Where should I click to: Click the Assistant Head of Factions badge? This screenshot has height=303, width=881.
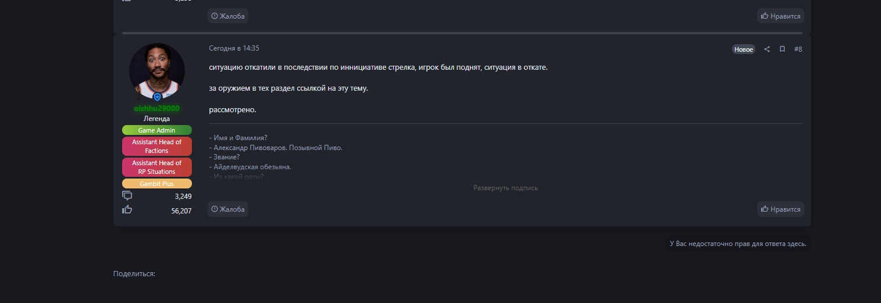tap(156, 146)
